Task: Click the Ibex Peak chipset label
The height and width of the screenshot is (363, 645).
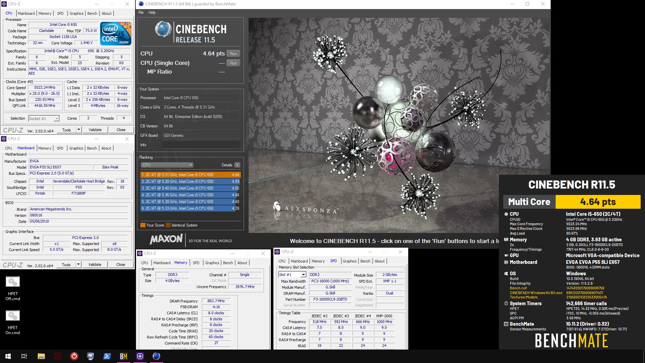Action: (110, 167)
